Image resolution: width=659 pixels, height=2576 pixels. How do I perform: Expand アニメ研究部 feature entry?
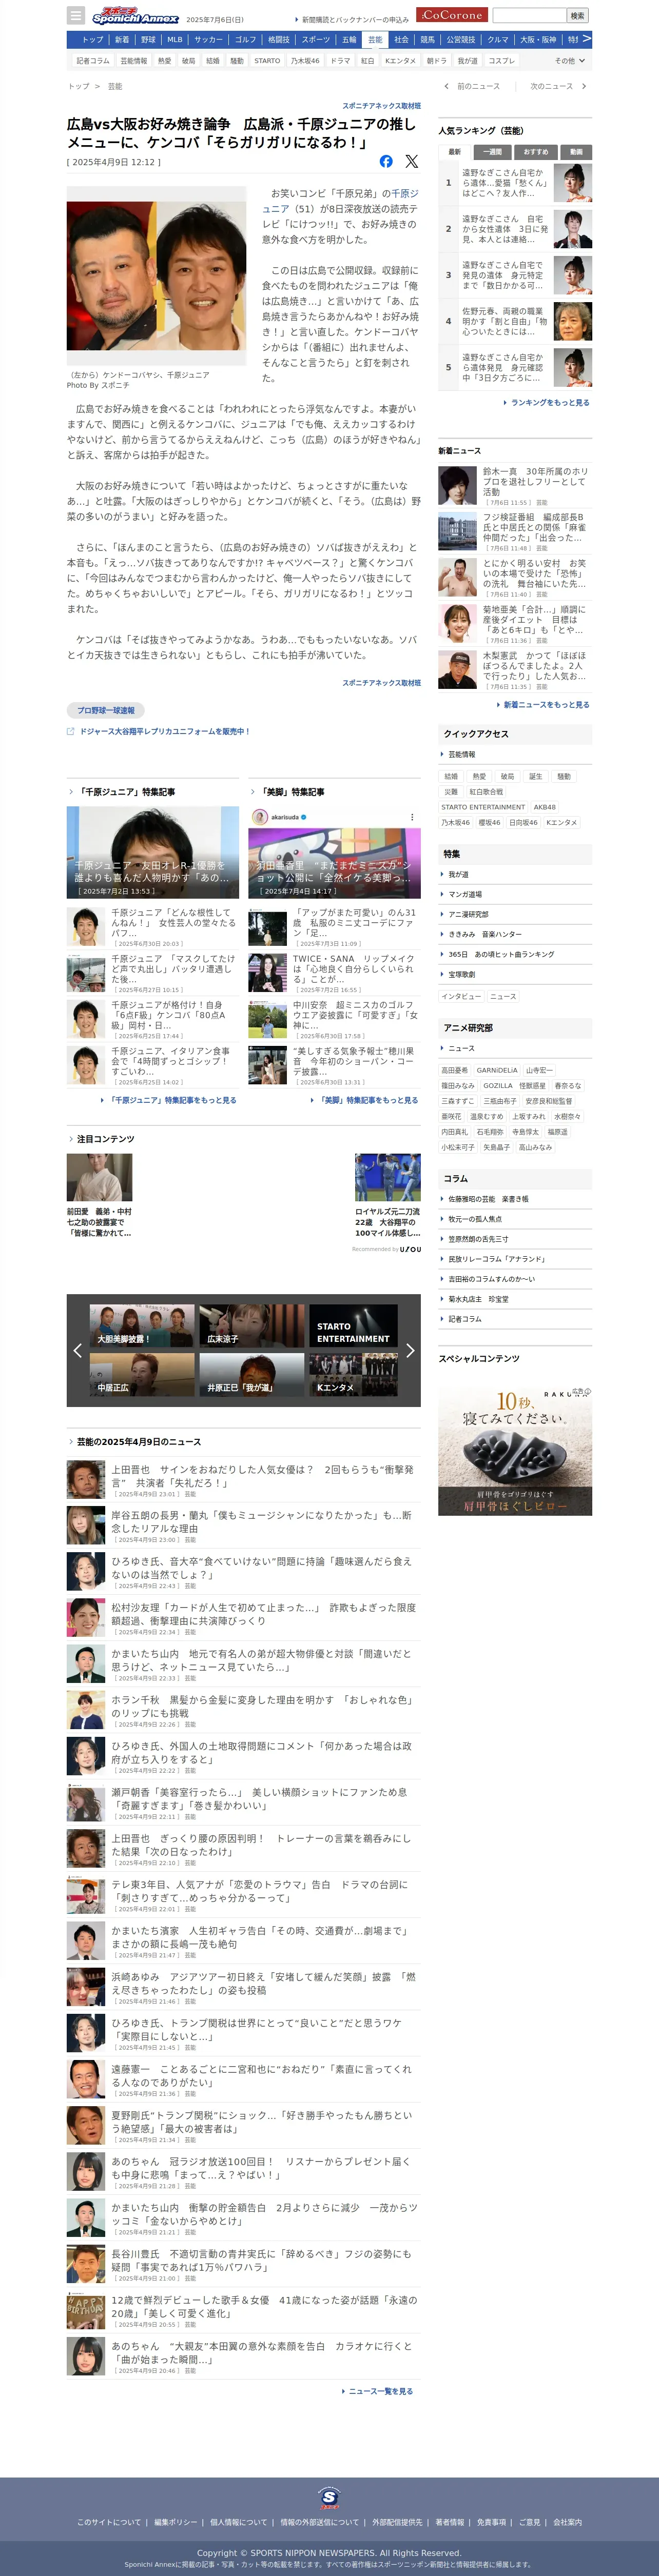point(515,914)
